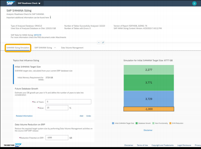The image size is (201, 149).
Task: Click the information icon after 'found here'
Action: click(x=50, y=17)
